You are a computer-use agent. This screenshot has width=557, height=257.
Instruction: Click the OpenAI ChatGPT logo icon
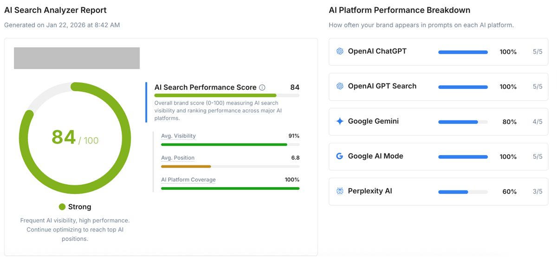click(340, 51)
